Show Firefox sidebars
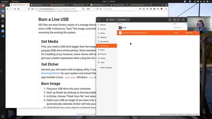 tap(144, 9)
